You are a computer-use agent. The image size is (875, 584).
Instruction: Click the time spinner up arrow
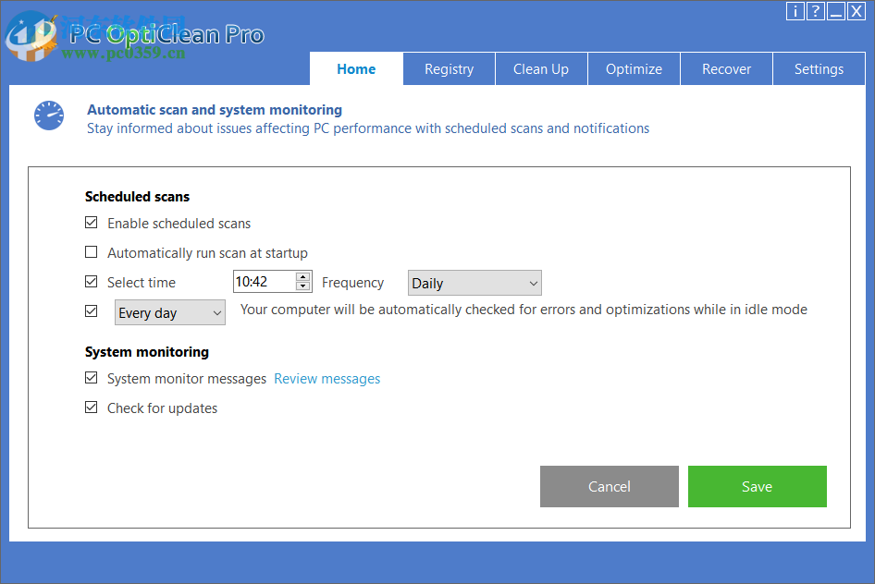tap(302, 277)
